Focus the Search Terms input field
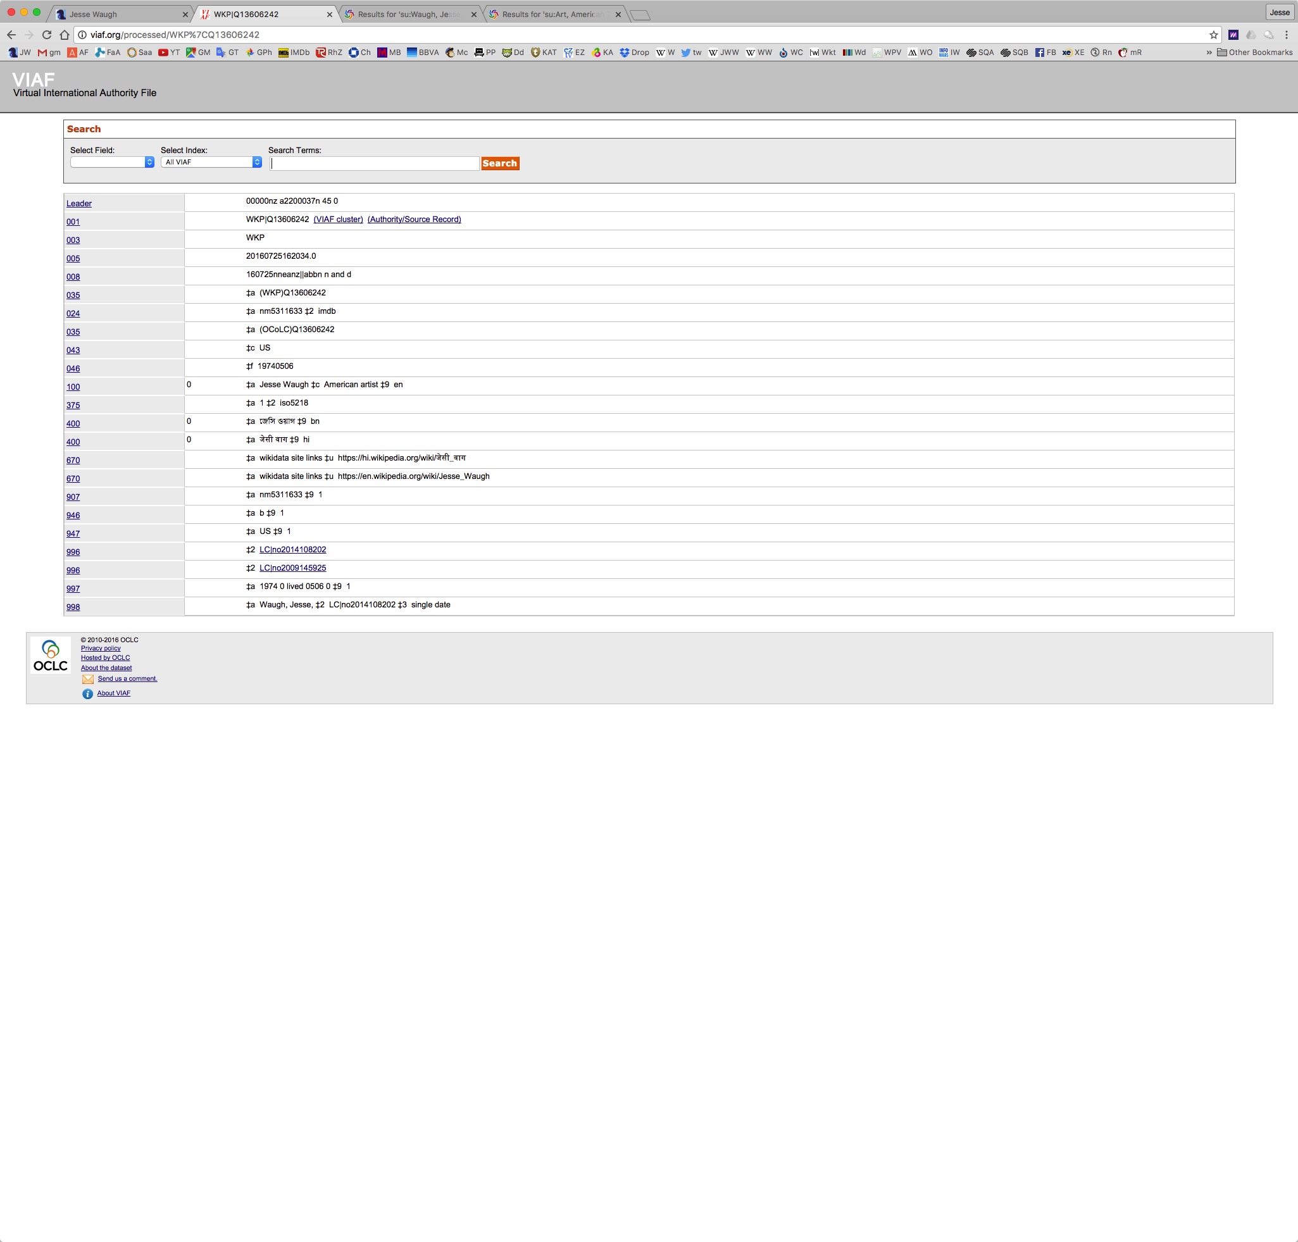This screenshot has height=1242, width=1298. (374, 163)
